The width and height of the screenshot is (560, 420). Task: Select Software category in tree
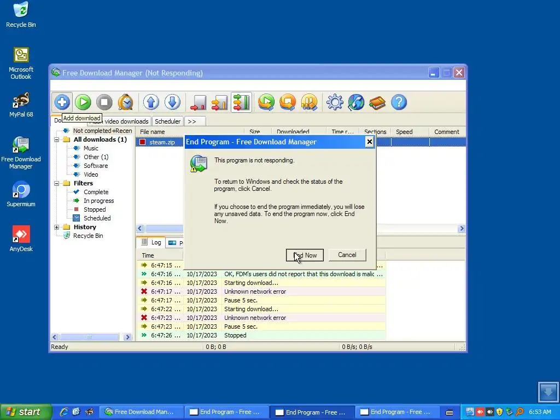pos(96,166)
